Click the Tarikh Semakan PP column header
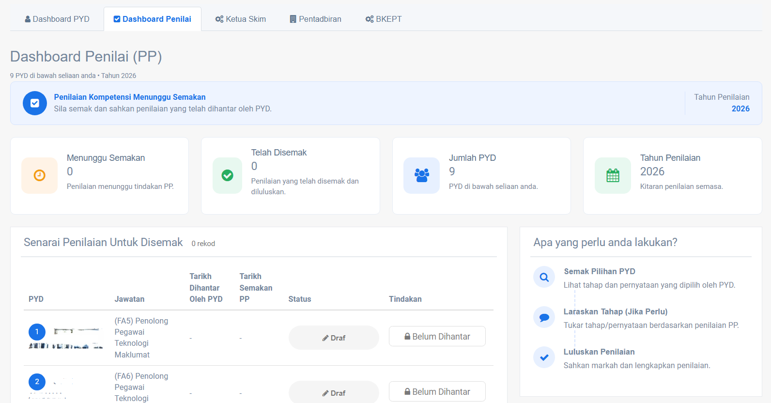The image size is (771, 403). 256,288
